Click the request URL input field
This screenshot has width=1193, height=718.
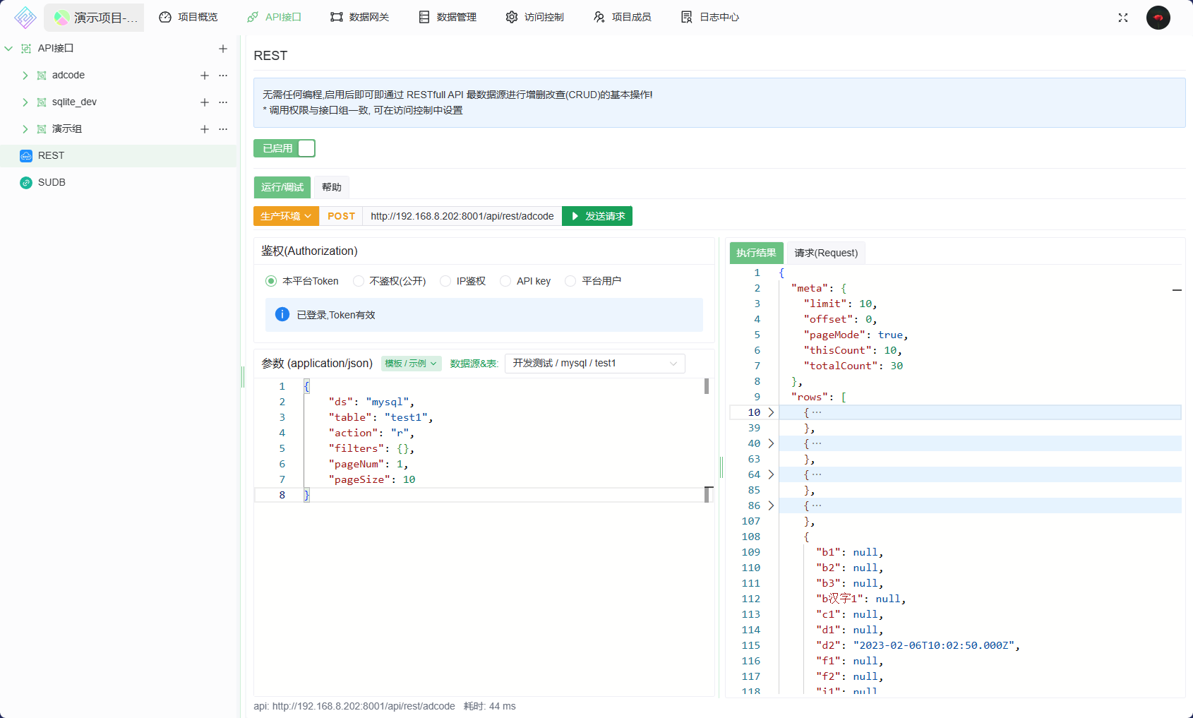[x=462, y=216]
